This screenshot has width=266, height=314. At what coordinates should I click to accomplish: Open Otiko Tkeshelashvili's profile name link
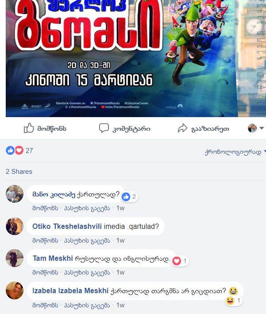67,227
